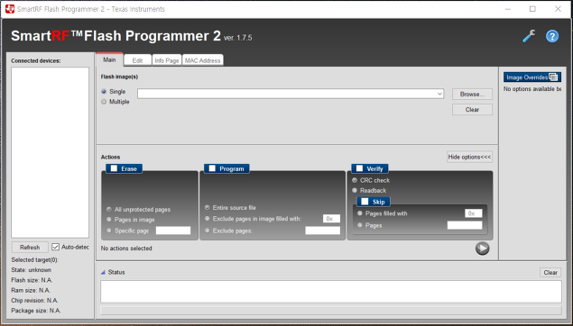573x326 pixels.
Task: Switch to the Edit tab
Action: (x=137, y=60)
